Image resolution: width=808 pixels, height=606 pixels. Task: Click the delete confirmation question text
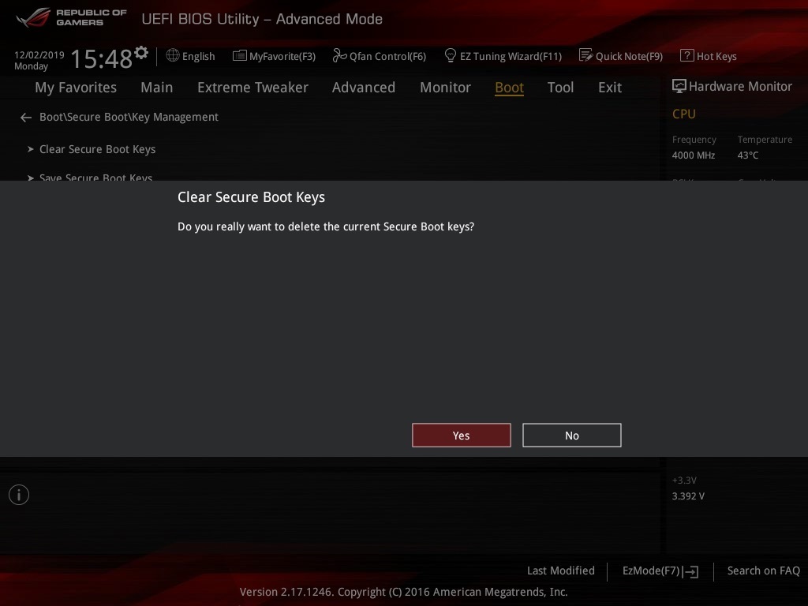point(326,226)
